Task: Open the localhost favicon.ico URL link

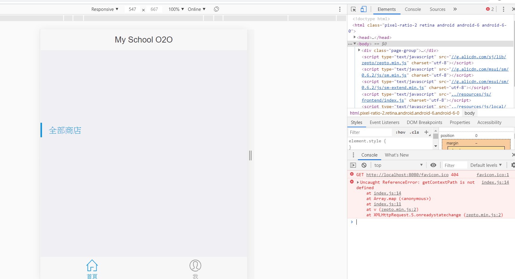Action: [x=407, y=175]
